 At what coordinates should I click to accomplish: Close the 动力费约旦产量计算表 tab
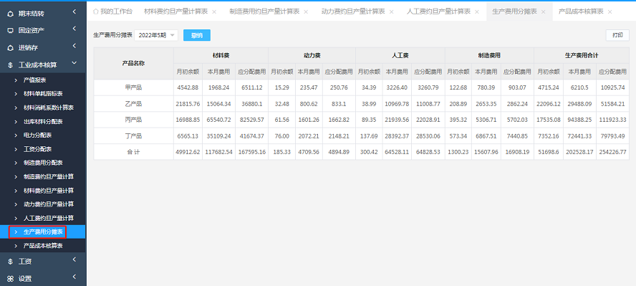(x=392, y=11)
